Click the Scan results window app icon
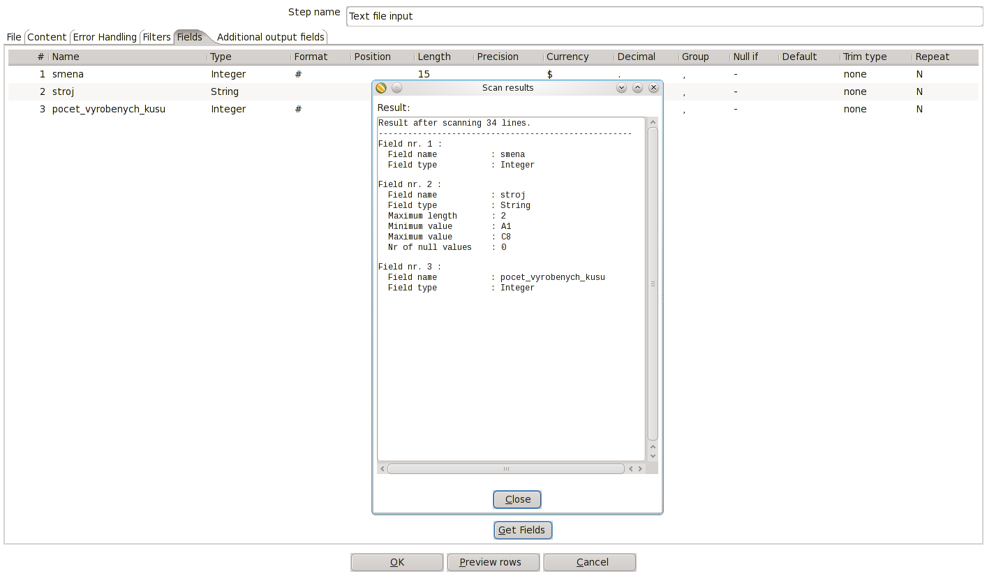The height and width of the screenshot is (583, 987). [x=380, y=88]
